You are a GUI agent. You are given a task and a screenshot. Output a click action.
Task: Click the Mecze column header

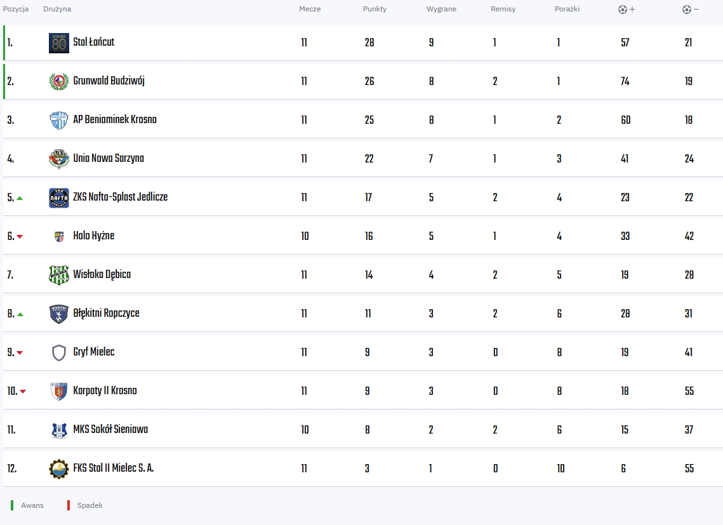pyautogui.click(x=310, y=10)
